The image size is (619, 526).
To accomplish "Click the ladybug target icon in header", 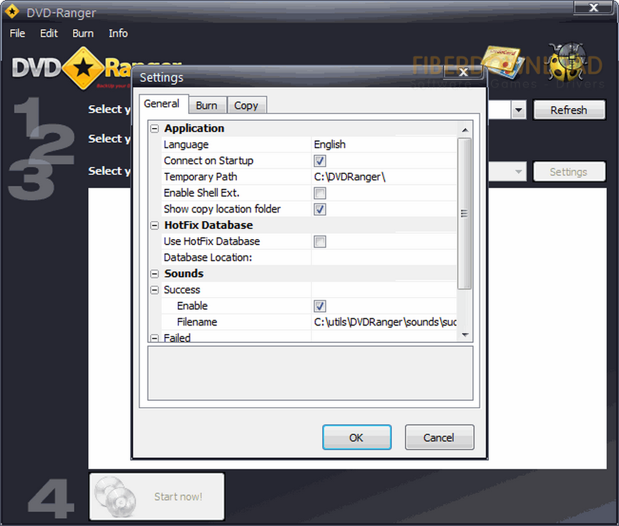I will tap(568, 61).
